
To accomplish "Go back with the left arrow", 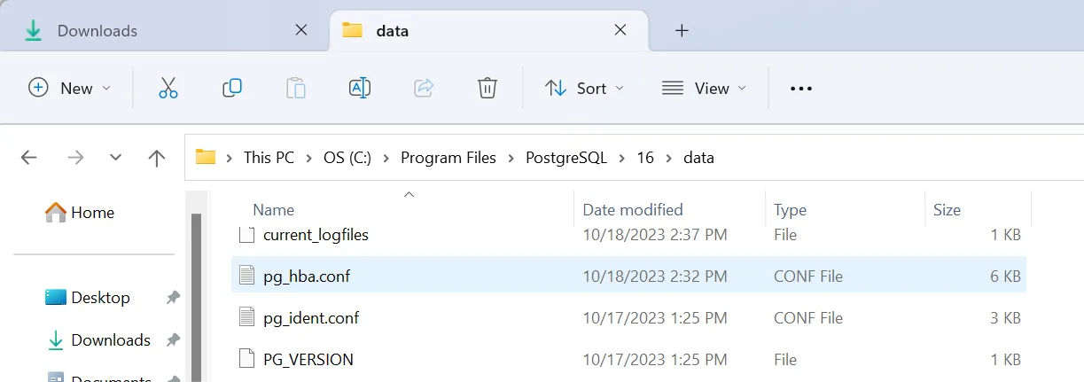I will click(28, 158).
